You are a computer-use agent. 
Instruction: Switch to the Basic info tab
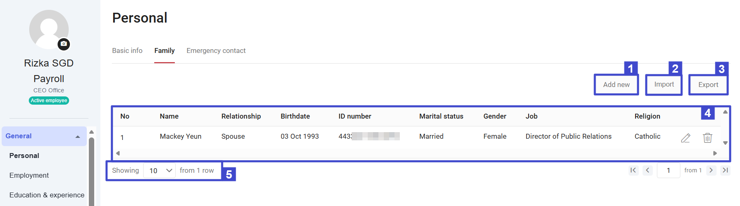[x=127, y=50]
